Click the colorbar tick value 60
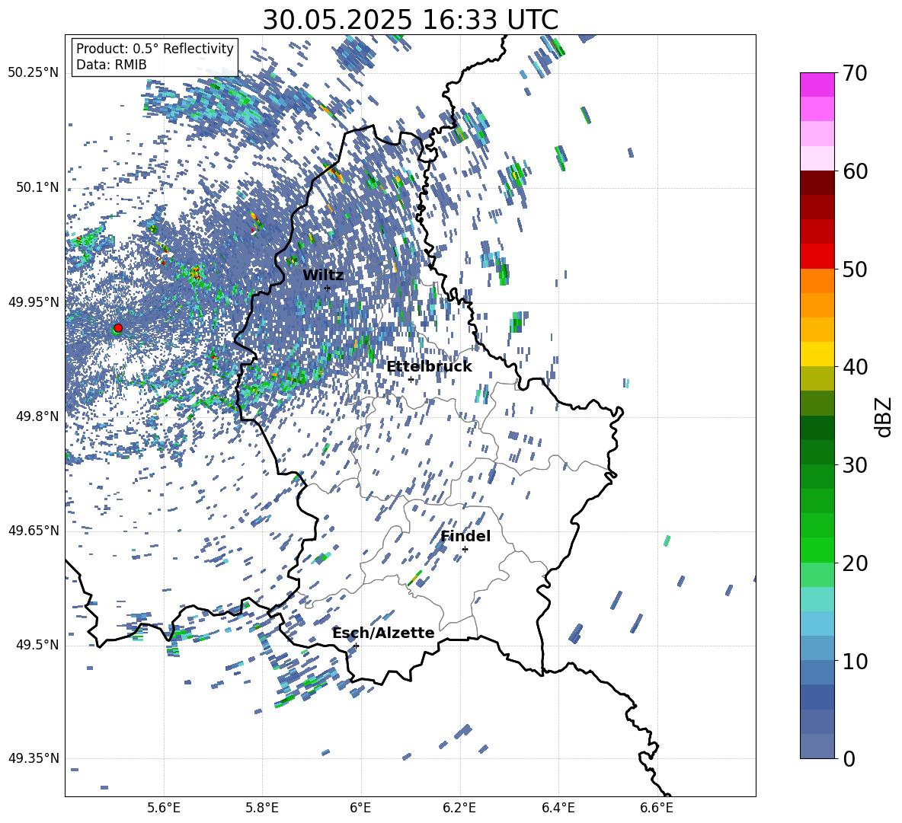 pyautogui.click(x=855, y=171)
